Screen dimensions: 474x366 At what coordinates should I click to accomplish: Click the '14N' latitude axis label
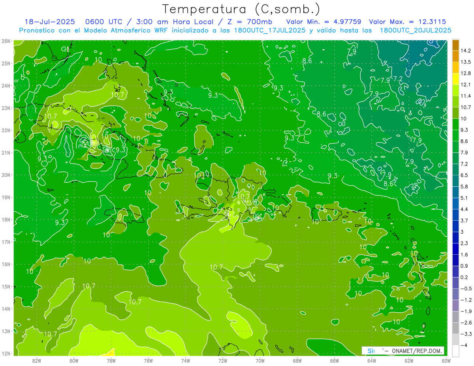(x=6, y=309)
